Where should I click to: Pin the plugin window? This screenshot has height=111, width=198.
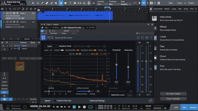(148, 24)
